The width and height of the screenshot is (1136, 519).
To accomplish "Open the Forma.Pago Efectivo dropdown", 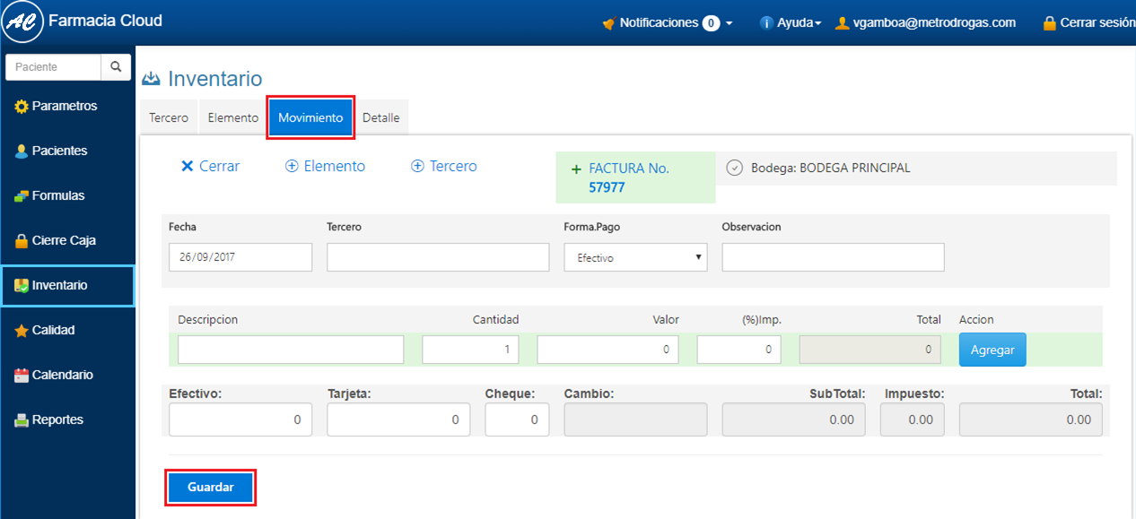I will pos(635,257).
